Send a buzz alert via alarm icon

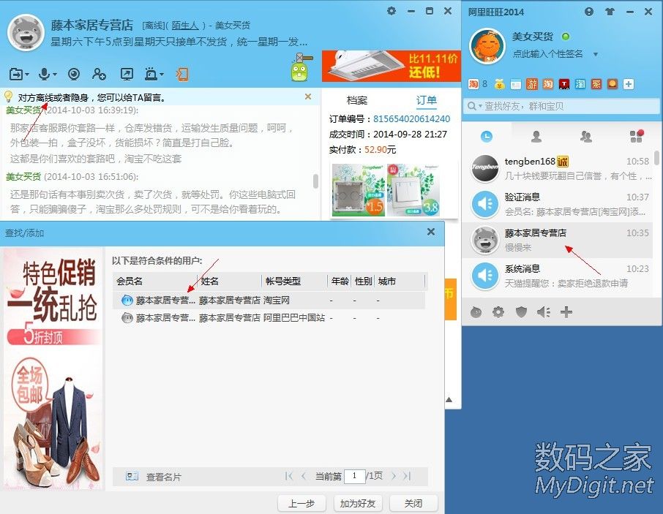tap(151, 75)
